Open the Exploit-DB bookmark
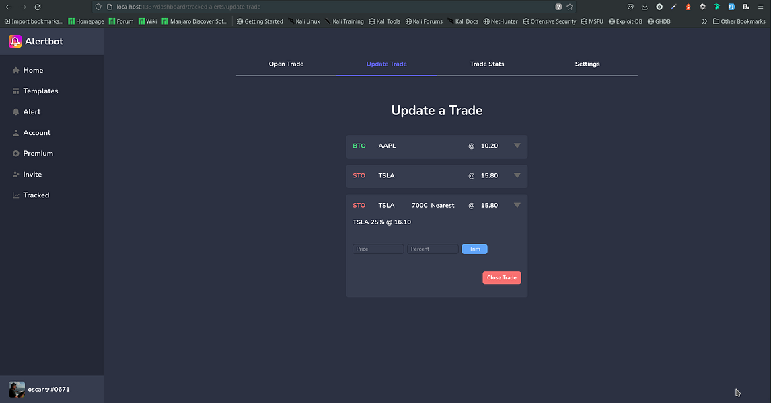The image size is (771, 403). pyautogui.click(x=626, y=21)
